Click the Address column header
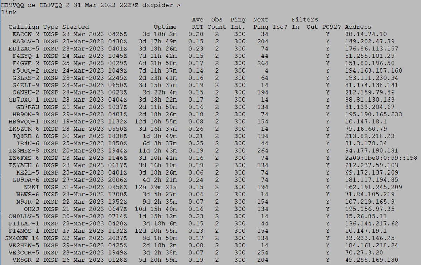The height and width of the screenshot is (265, 421). coord(358,27)
